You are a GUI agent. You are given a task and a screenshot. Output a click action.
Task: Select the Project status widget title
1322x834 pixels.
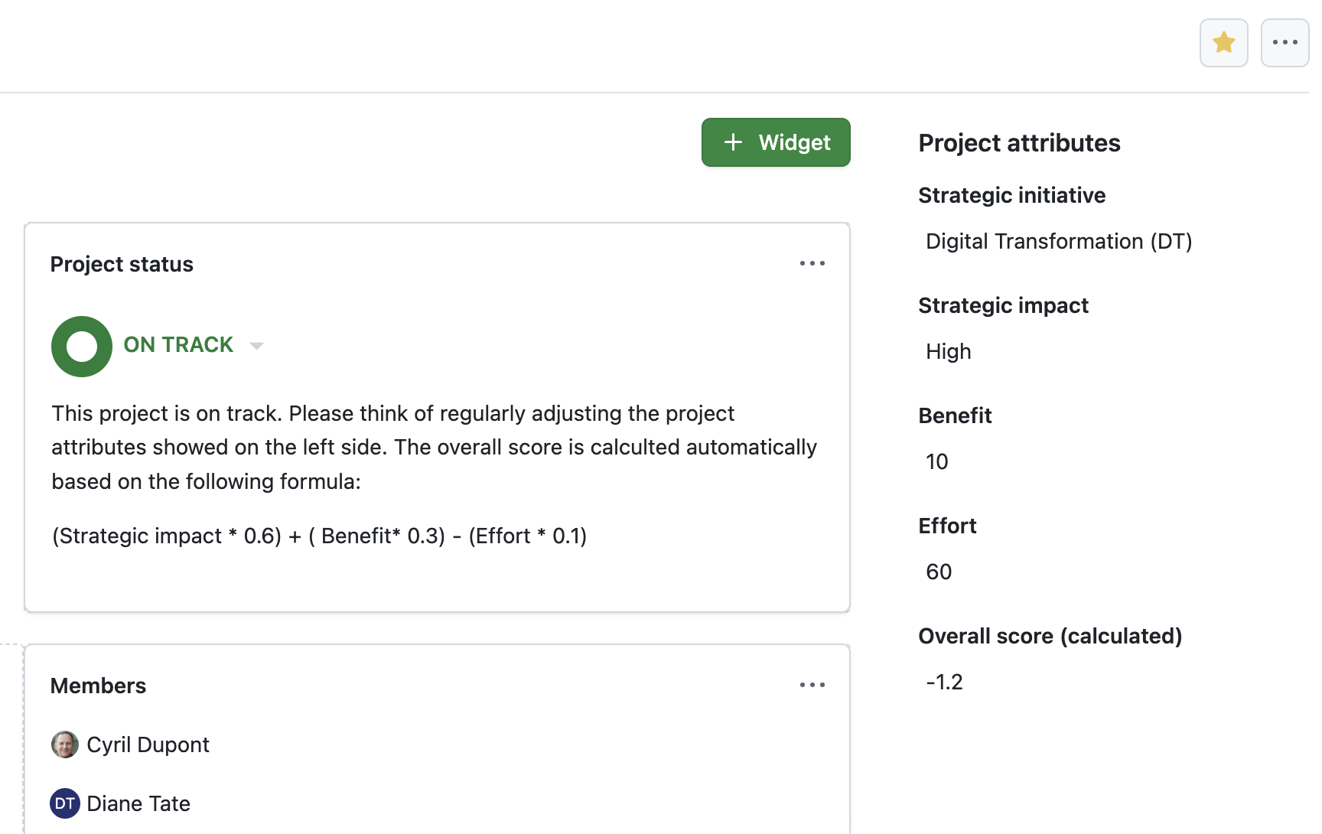[122, 264]
